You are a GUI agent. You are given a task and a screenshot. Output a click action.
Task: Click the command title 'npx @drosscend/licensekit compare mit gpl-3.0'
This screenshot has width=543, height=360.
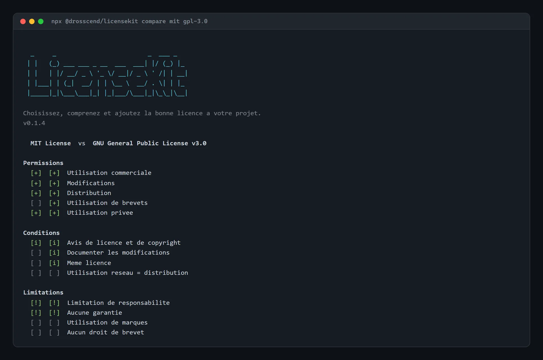[x=129, y=21]
